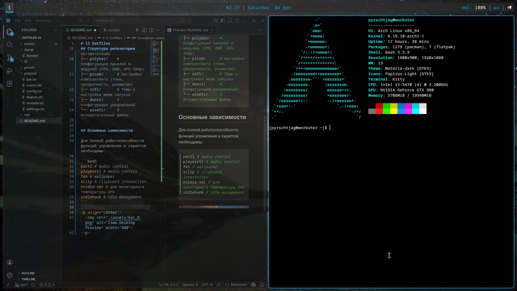Viewport: 517px width, 291px height.
Task: Split the editor right
Action: tap(151, 30)
